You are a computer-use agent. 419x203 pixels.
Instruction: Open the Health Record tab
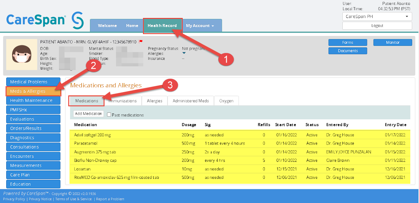click(162, 25)
